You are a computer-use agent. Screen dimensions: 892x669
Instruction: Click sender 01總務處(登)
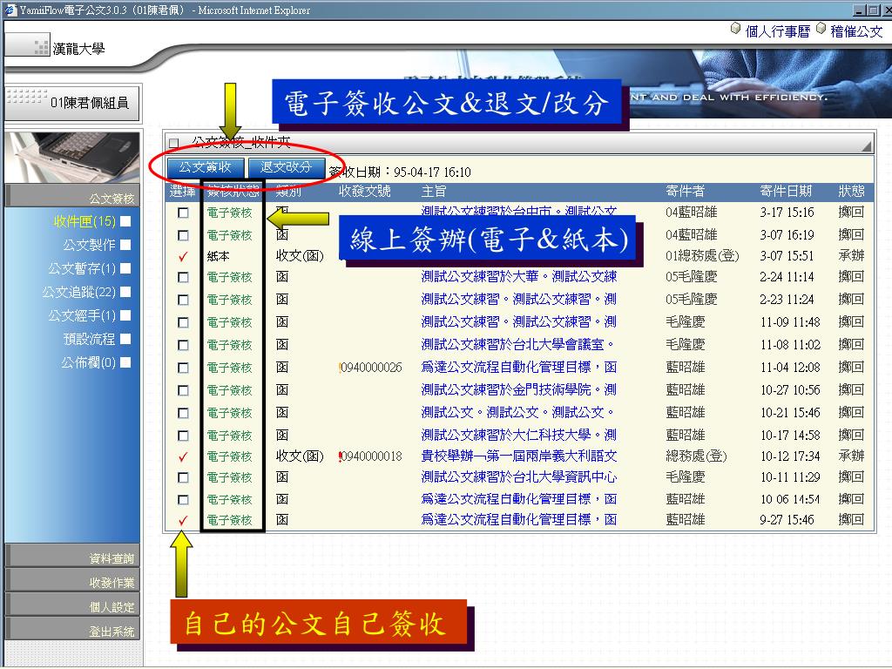click(702, 256)
